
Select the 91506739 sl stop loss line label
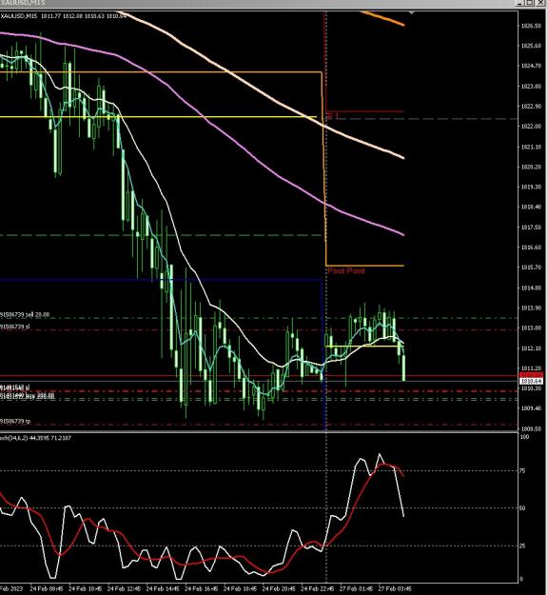point(15,327)
